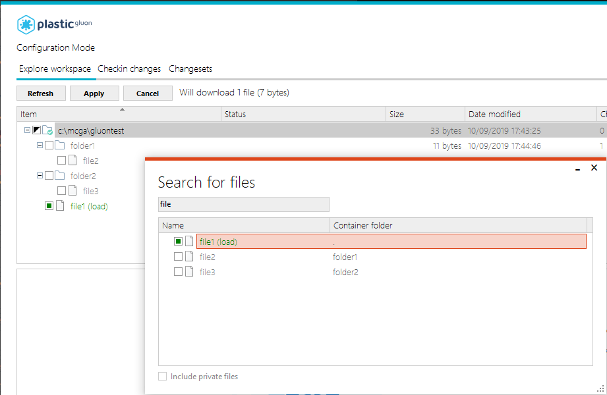Viewport: 607px width, 395px height.
Task: Enable the Include private files checkbox
Action: pos(162,376)
